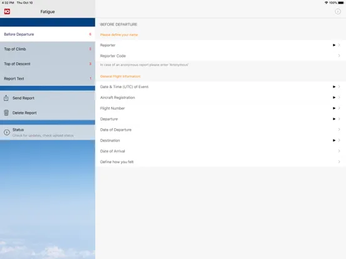Open the Date of Arrival field
346x259 pixels.
(221, 151)
